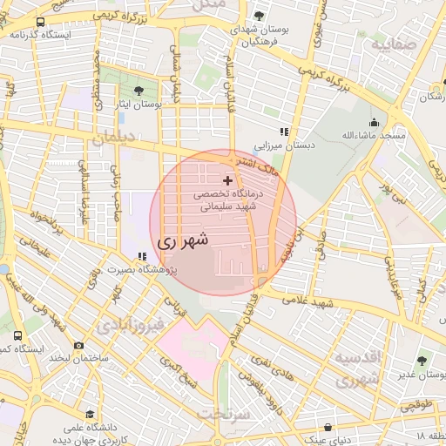Click the tree icon of بوستان ایثار

point(139,91)
